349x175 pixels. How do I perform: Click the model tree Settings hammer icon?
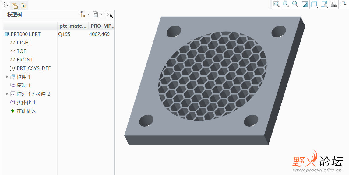click(x=82, y=14)
